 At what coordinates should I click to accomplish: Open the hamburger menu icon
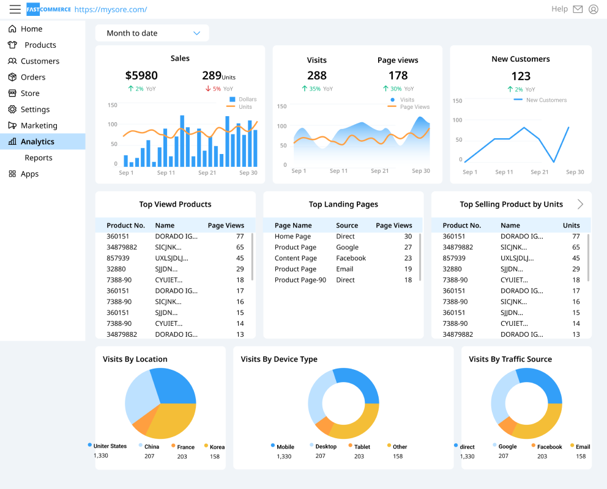coord(15,9)
